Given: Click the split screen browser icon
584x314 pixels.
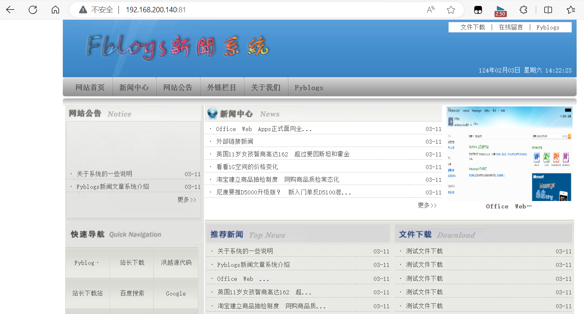Looking at the screenshot, I should click(549, 9).
